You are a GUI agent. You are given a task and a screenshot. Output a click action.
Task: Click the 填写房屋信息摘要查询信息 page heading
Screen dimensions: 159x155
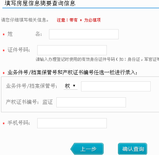[40, 3]
